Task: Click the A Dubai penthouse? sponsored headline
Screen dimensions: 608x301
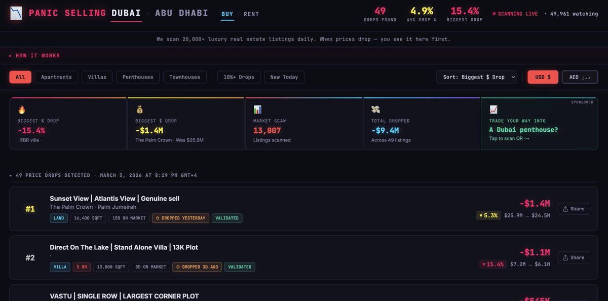Action: pos(523,130)
